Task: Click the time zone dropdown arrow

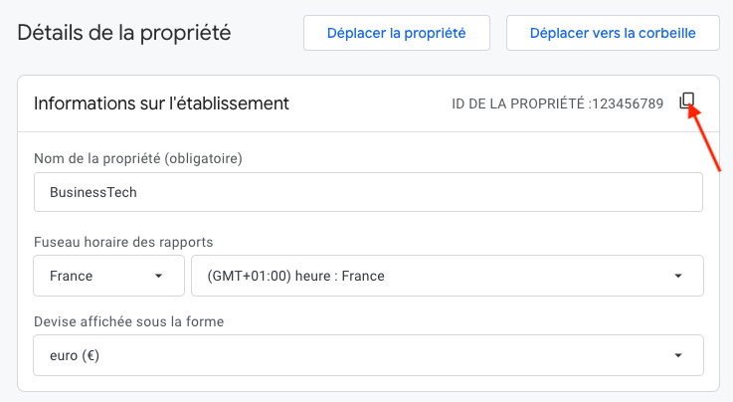Action: coord(678,276)
